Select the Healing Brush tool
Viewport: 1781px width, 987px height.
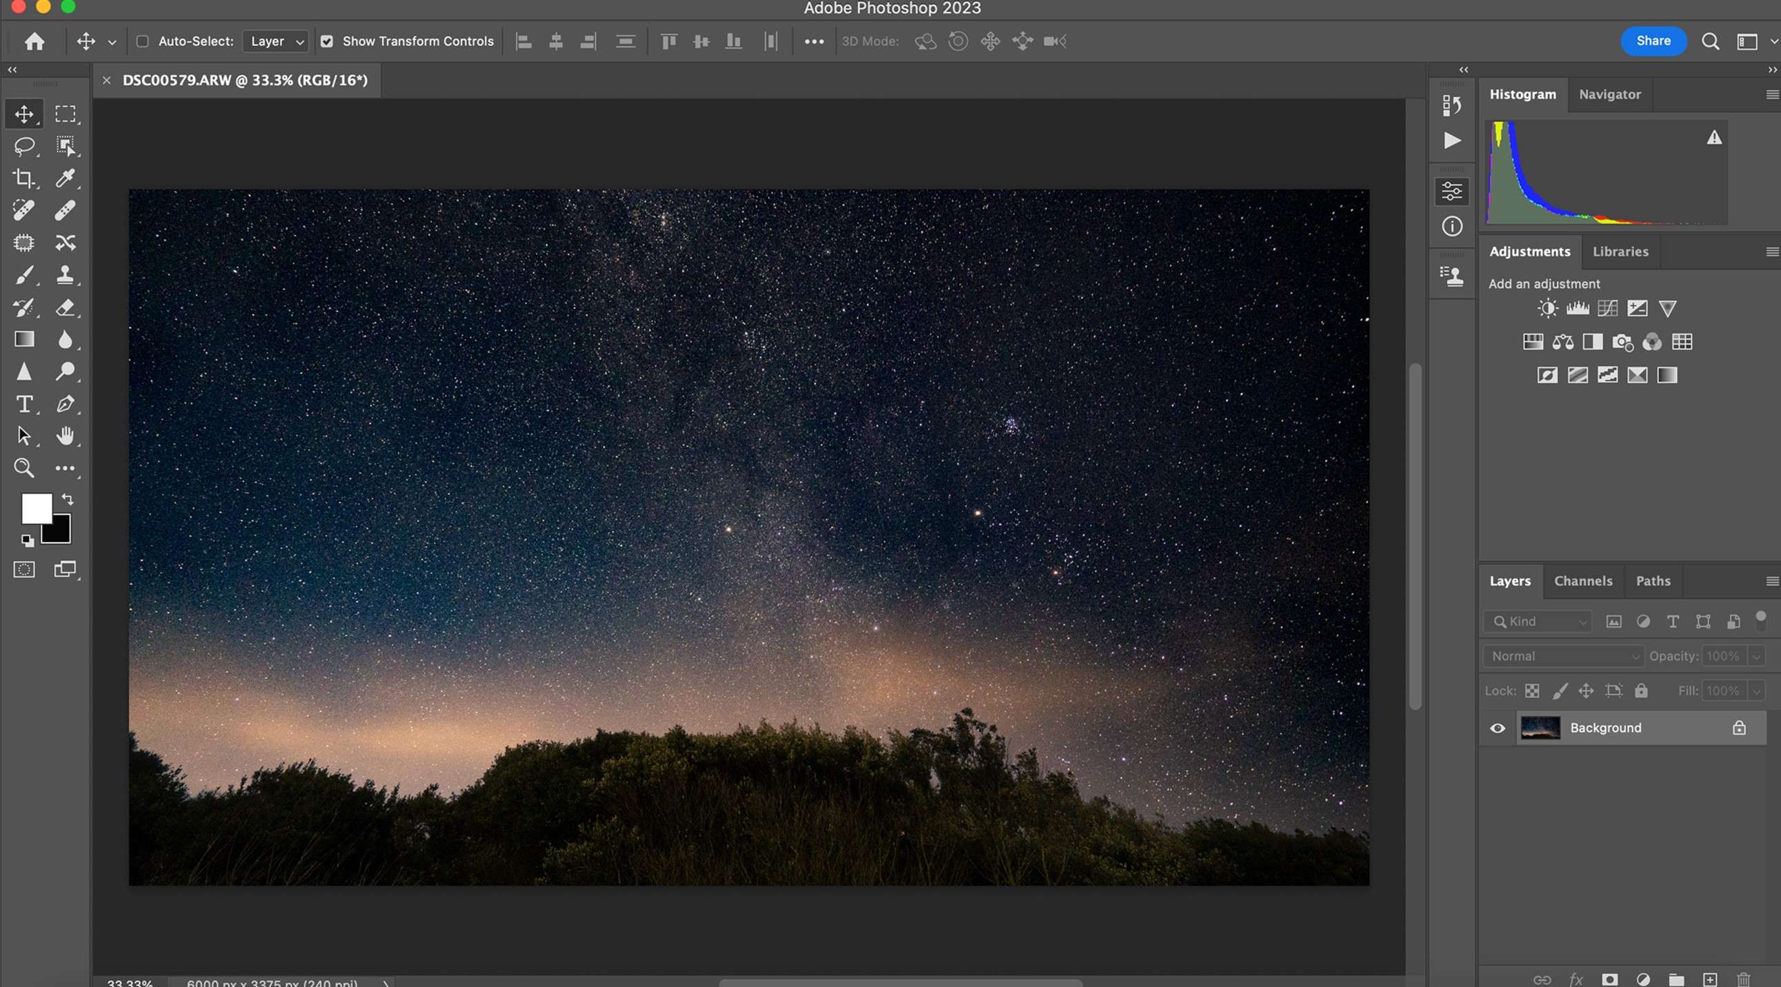click(66, 210)
